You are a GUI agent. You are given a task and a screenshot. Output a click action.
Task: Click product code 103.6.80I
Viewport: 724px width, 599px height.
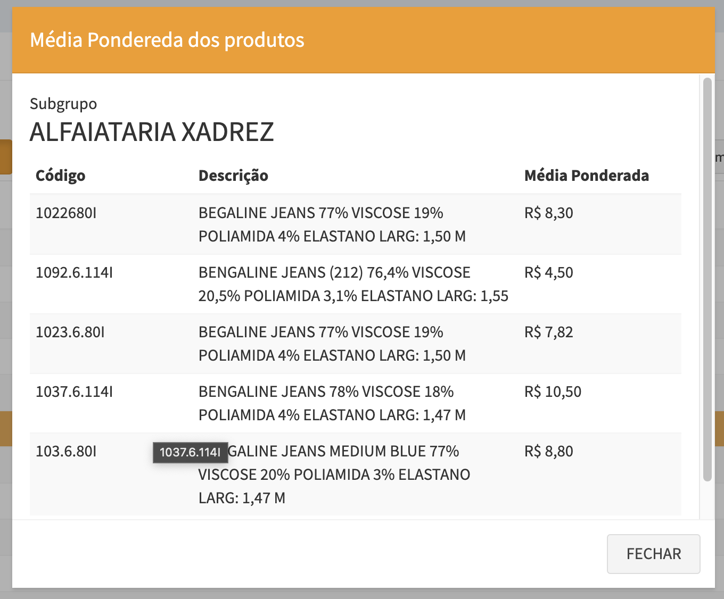pyautogui.click(x=66, y=451)
